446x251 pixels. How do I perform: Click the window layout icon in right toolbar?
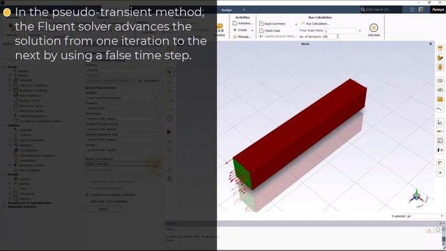point(440,163)
